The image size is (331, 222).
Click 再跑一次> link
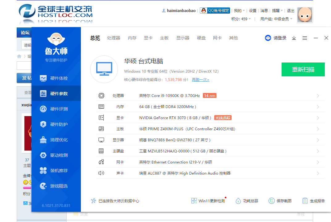(200, 79)
